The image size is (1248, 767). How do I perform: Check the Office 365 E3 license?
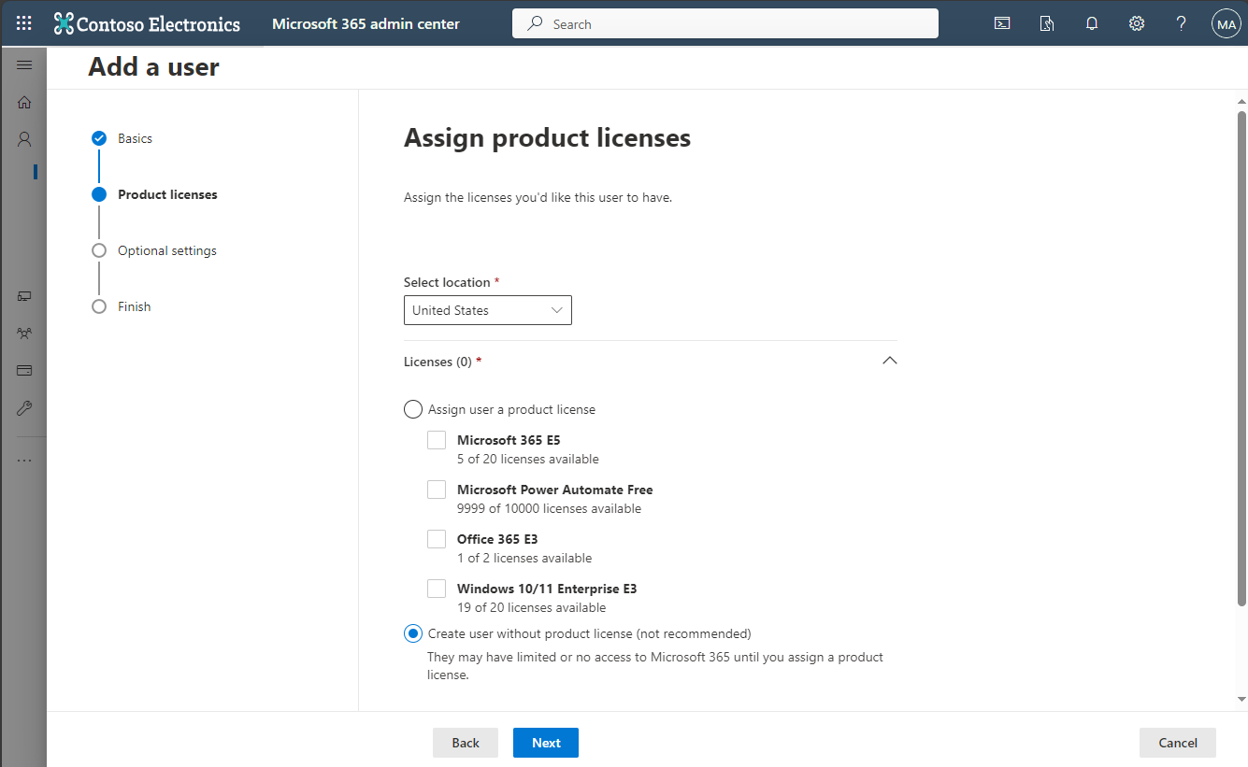[437, 539]
